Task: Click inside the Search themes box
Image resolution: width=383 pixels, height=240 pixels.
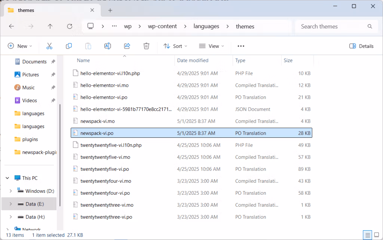Action: (x=331, y=27)
